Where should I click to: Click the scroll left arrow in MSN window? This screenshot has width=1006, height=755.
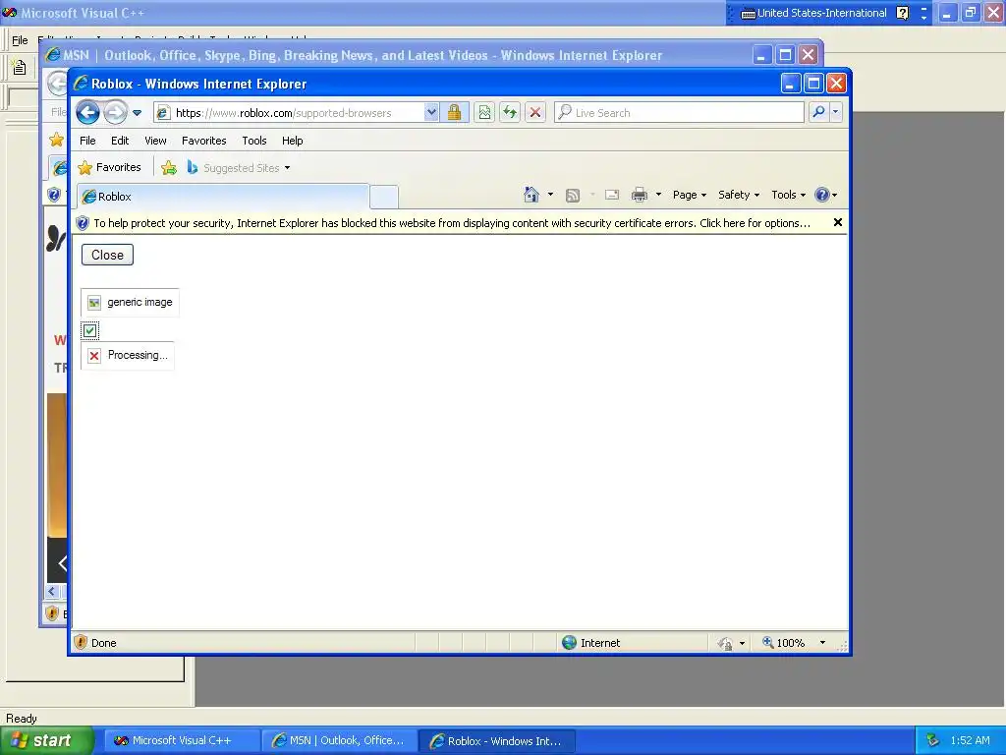53,591
